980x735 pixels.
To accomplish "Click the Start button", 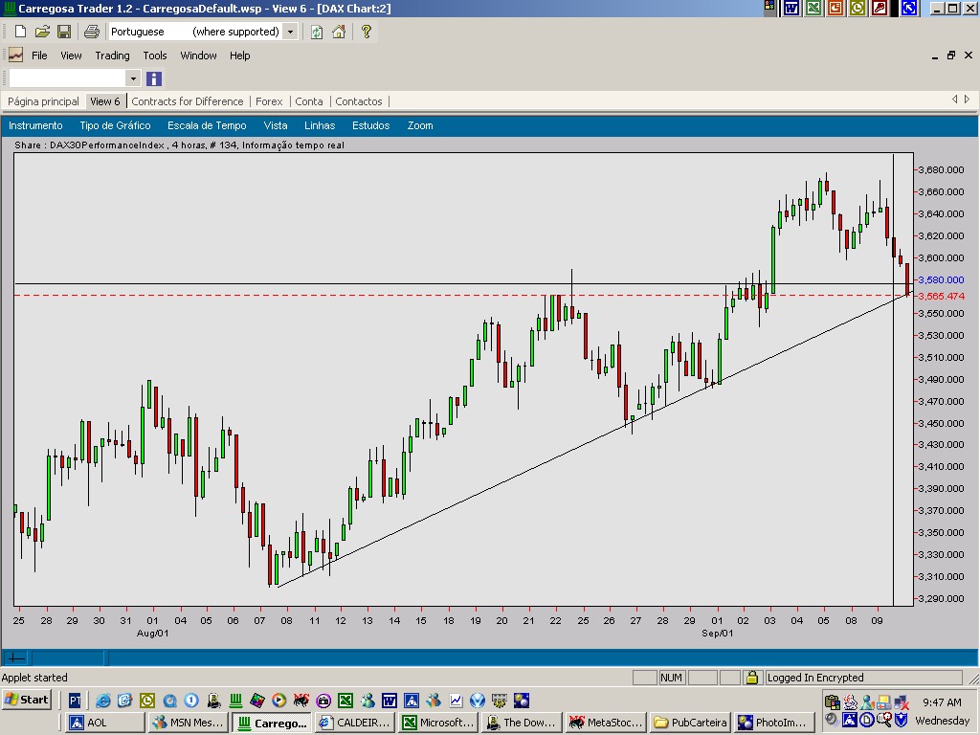I will (26, 700).
